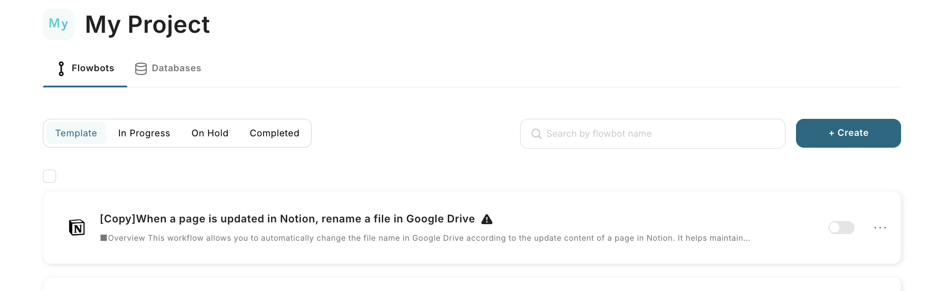
Task: Open the [Copy] Notion rename file flowbot title
Action: pyautogui.click(x=287, y=219)
